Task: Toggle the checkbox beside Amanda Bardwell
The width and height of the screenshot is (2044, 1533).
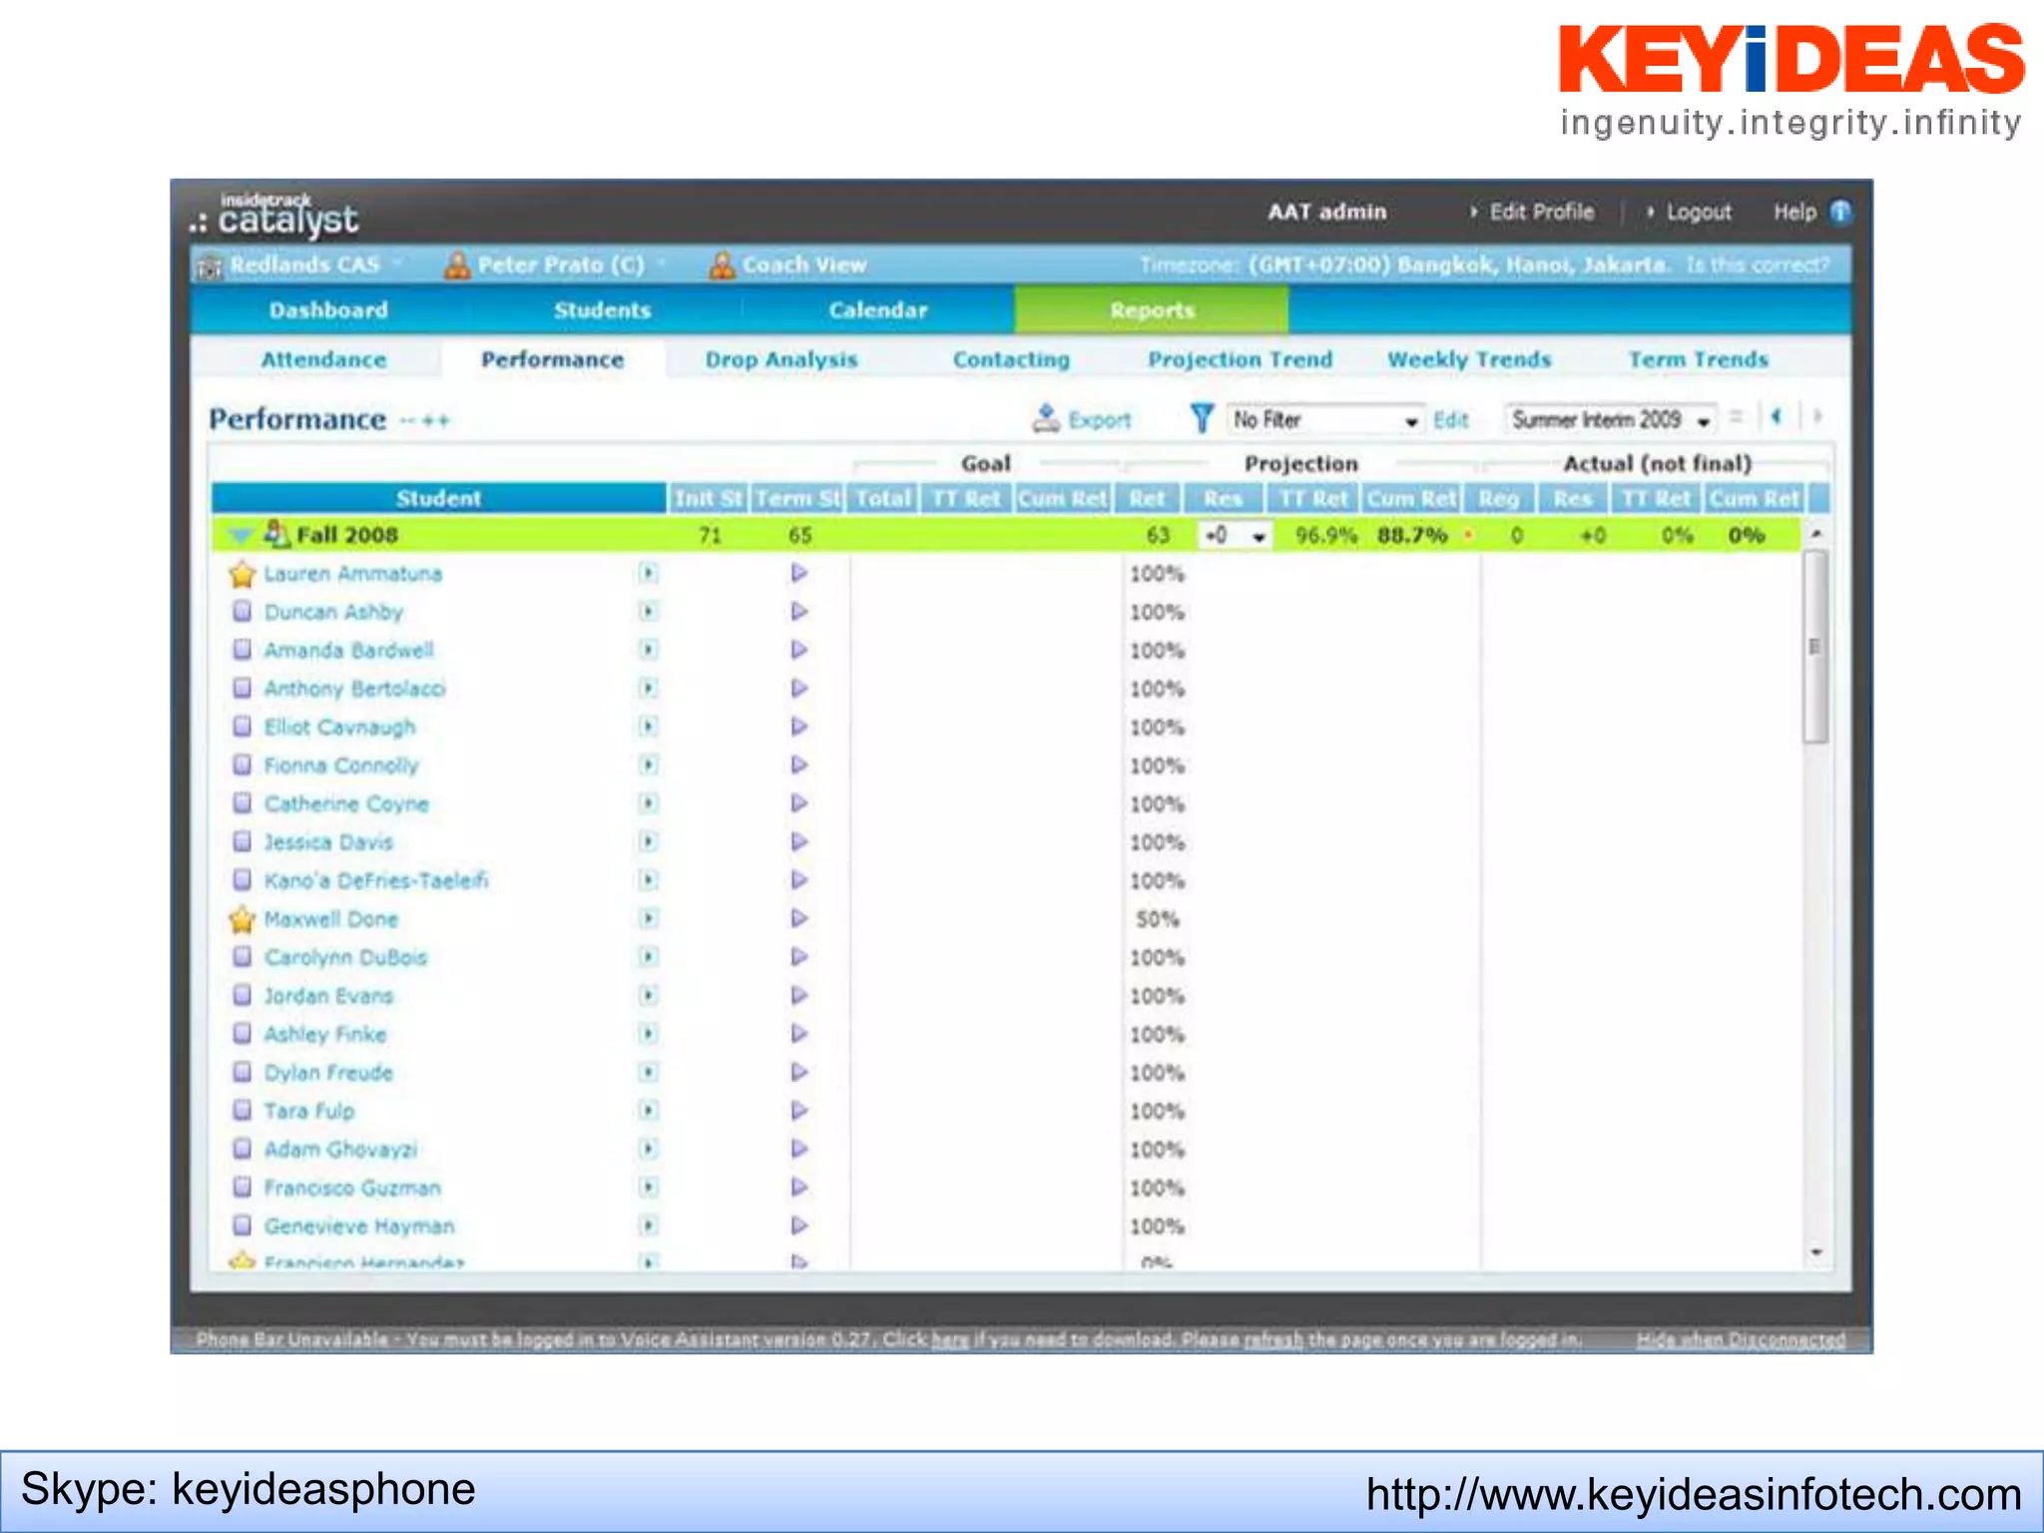Action: pyautogui.click(x=242, y=650)
